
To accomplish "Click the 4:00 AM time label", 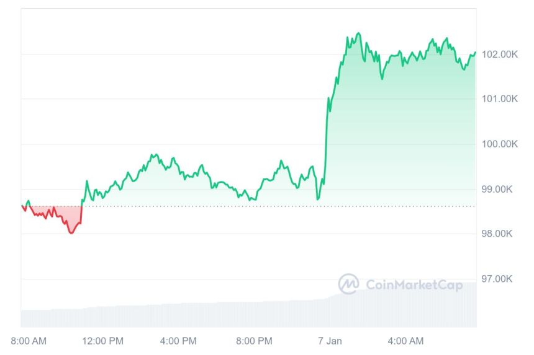I will pos(405,341).
